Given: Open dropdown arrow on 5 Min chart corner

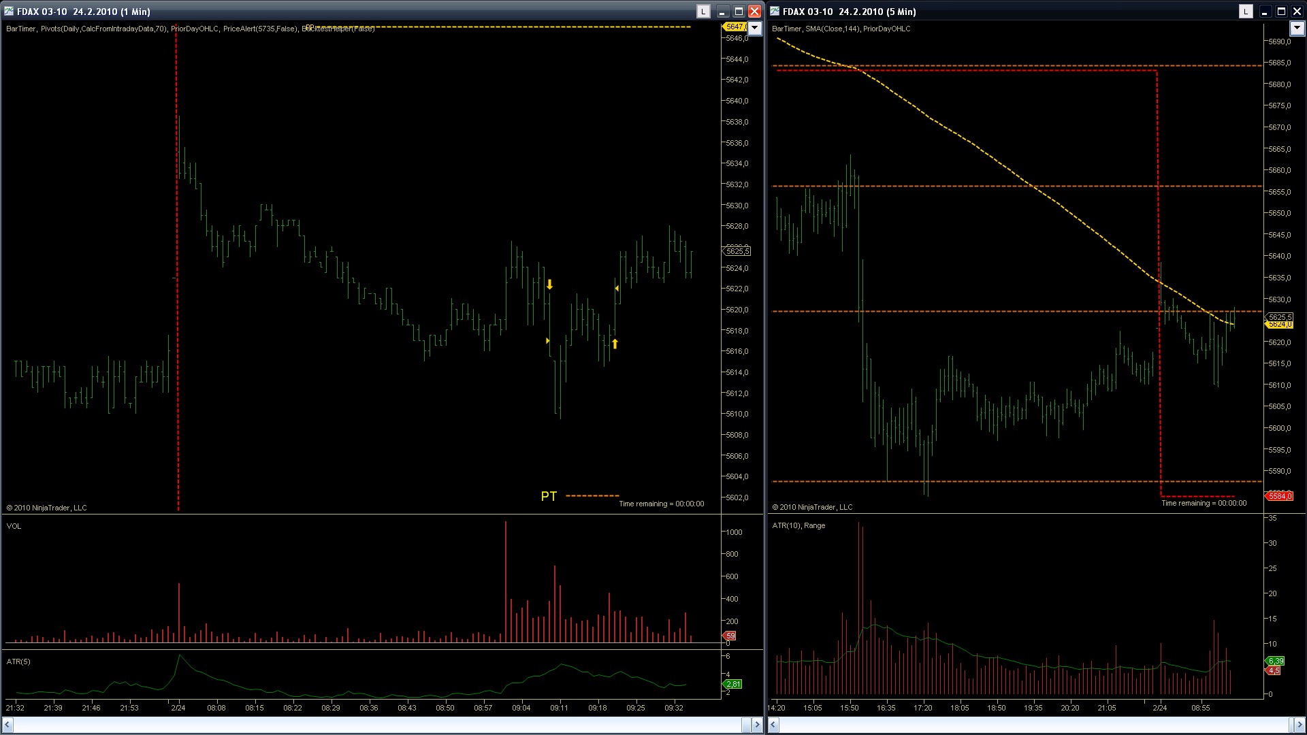Looking at the screenshot, I should tap(1296, 29).
